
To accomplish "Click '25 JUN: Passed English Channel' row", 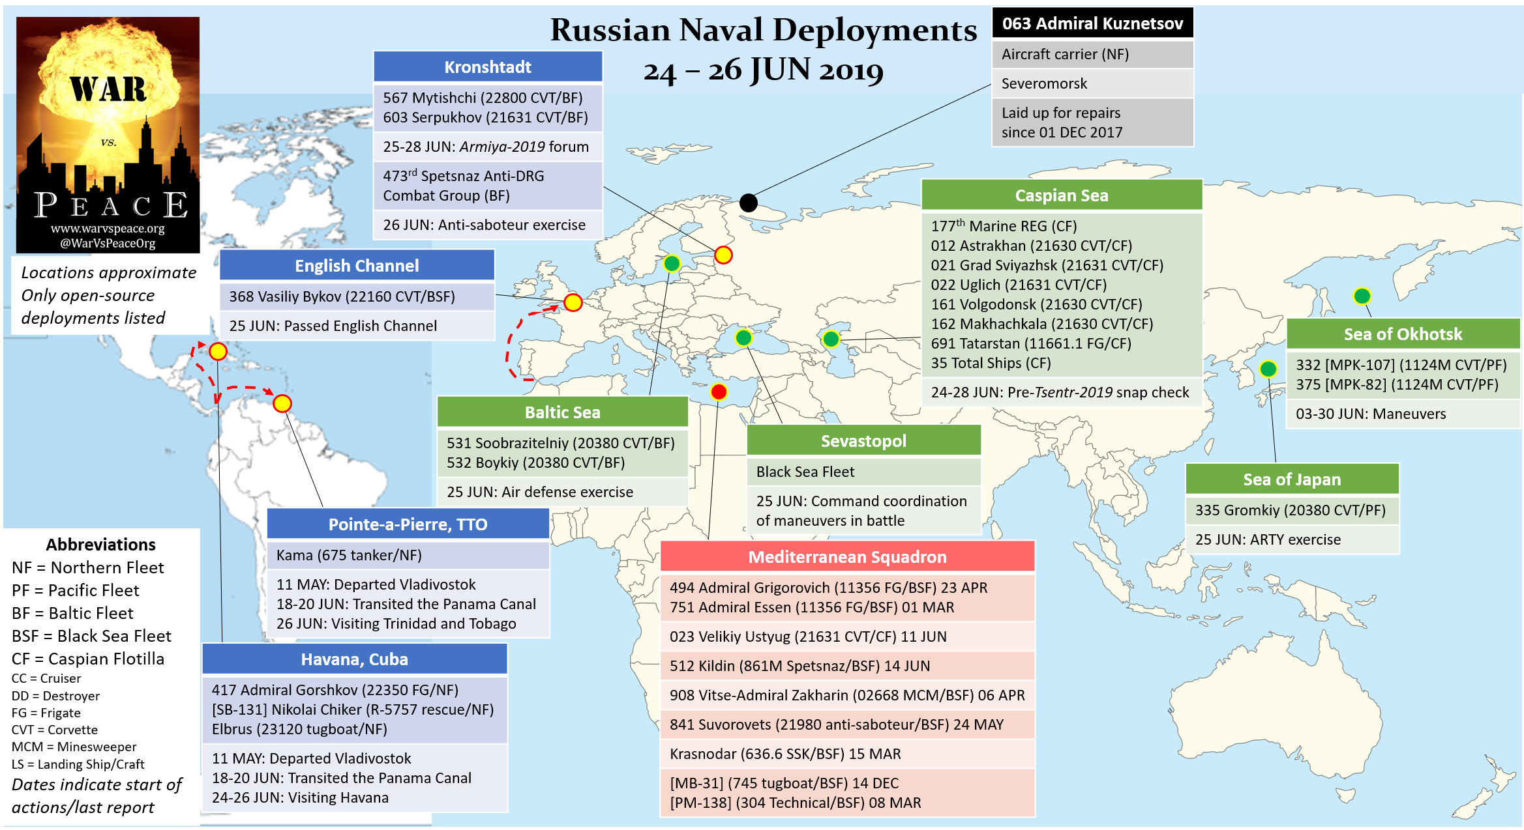I will click(357, 326).
